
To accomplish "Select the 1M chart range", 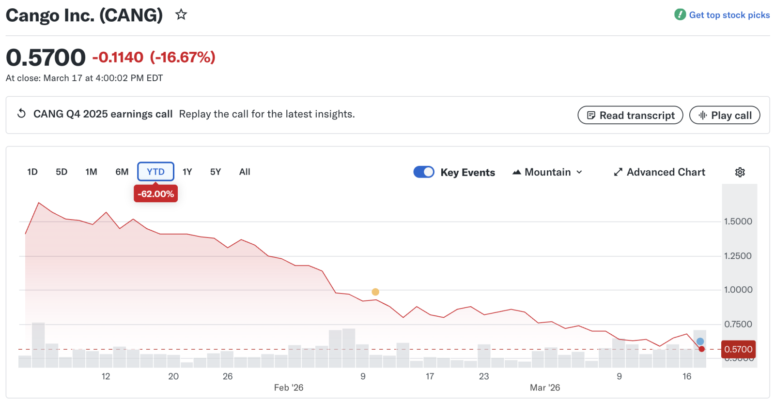I will (91, 172).
